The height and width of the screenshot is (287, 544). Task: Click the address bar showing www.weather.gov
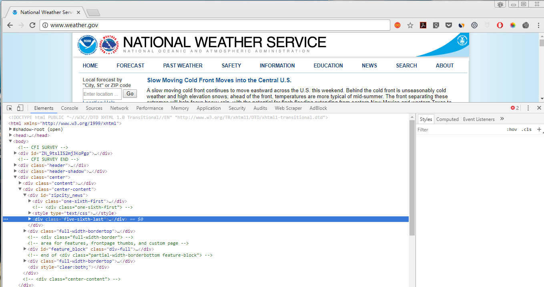(x=215, y=25)
